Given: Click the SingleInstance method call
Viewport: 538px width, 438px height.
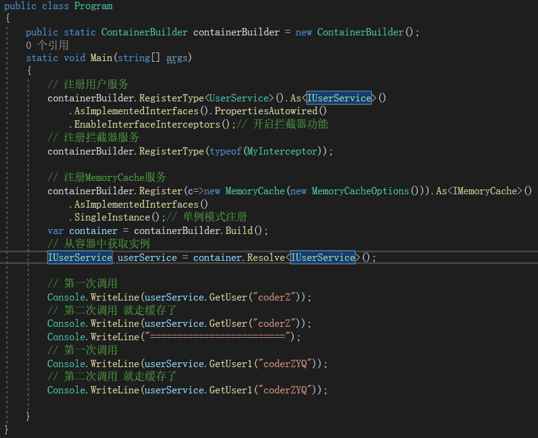Looking at the screenshot, I should pos(112,217).
